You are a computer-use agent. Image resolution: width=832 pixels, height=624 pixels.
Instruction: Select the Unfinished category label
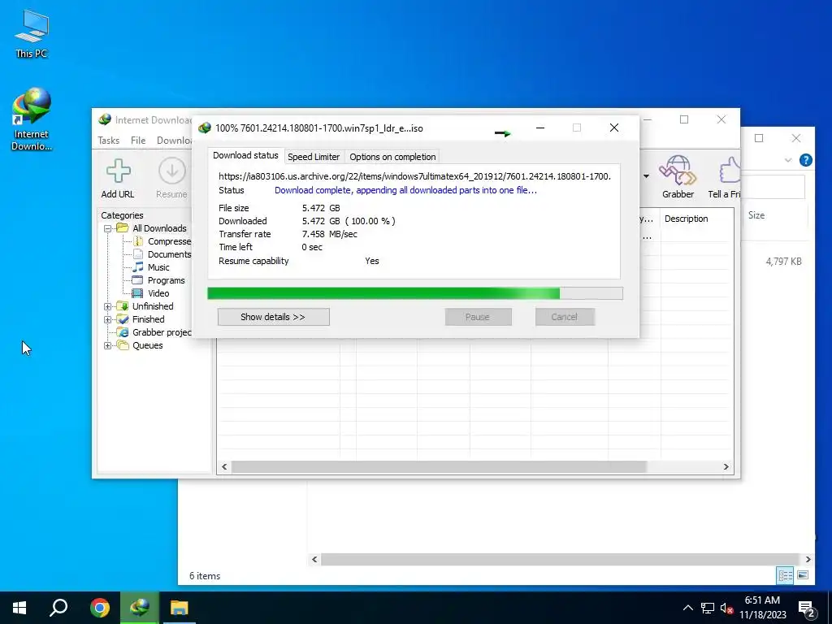(153, 306)
